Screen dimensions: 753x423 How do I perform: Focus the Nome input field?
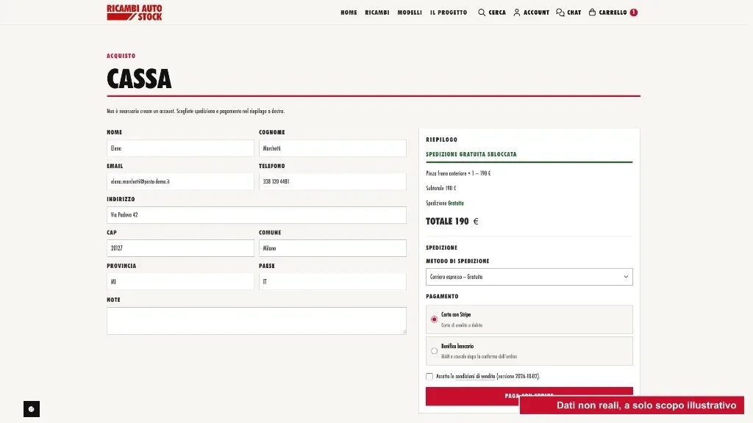click(x=180, y=148)
